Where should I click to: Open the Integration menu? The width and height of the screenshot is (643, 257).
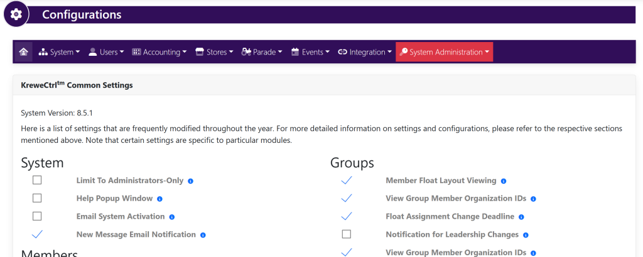pos(365,52)
